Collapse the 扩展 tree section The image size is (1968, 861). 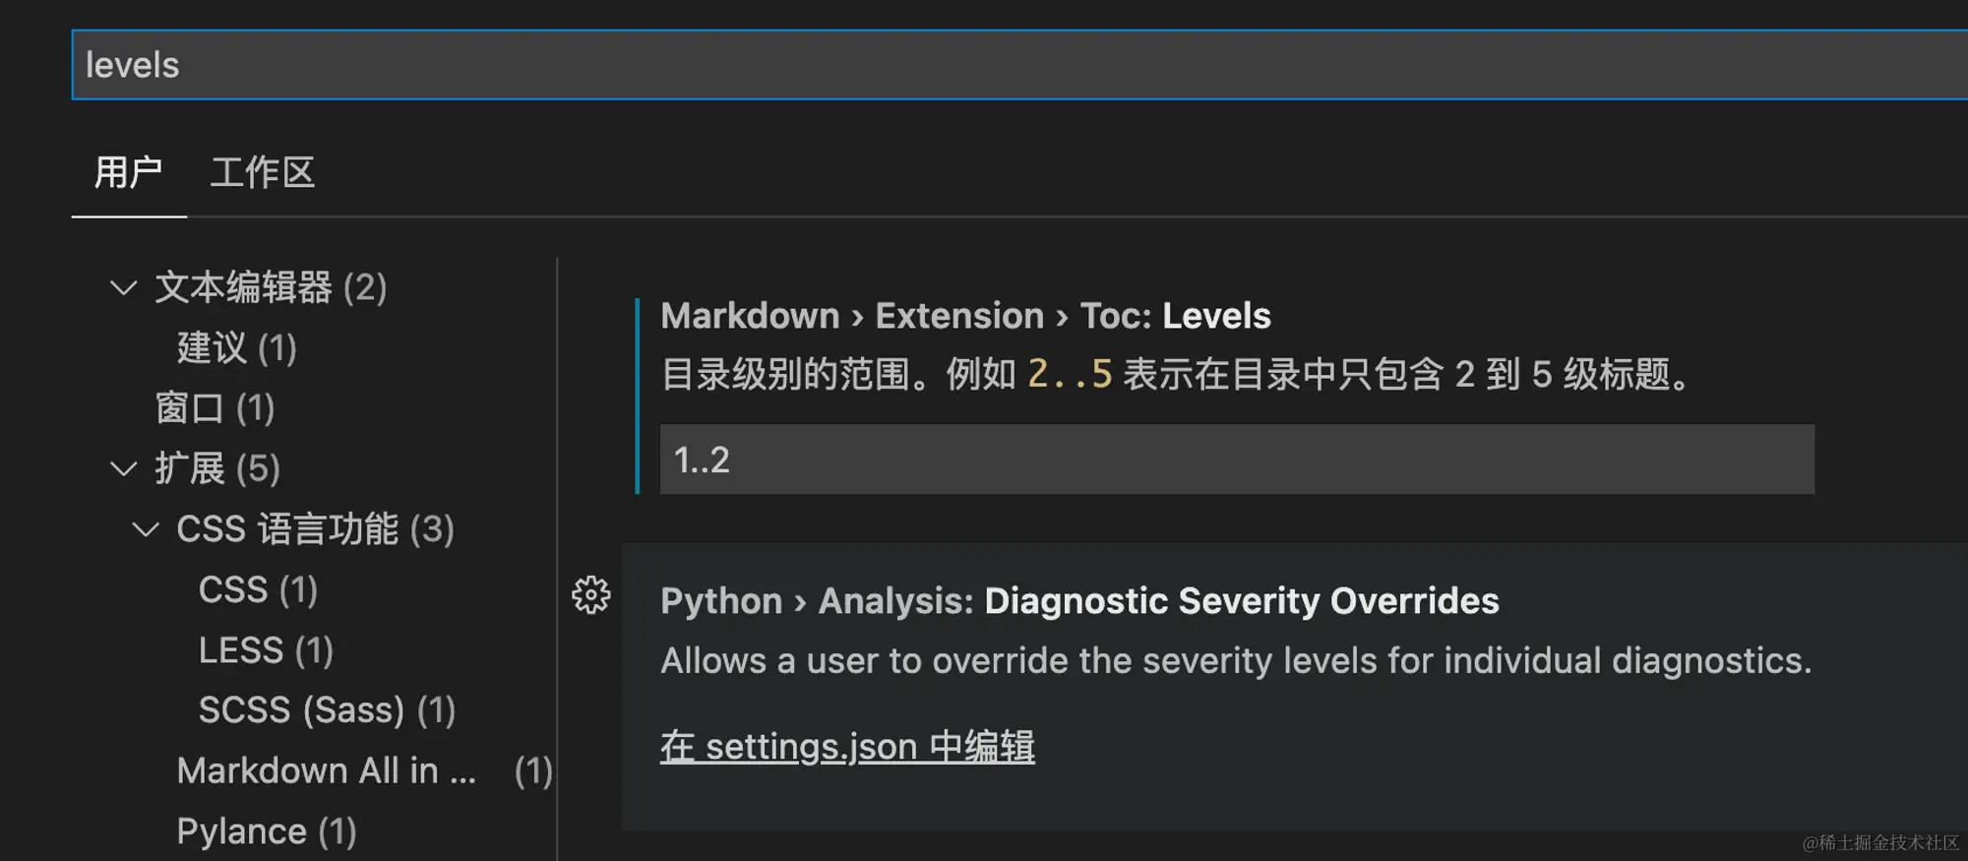123,469
